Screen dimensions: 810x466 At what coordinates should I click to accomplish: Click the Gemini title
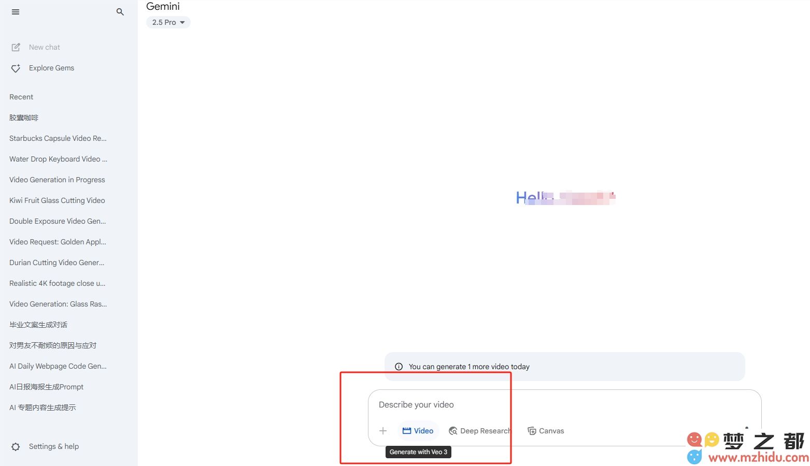pyautogui.click(x=163, y=6)
